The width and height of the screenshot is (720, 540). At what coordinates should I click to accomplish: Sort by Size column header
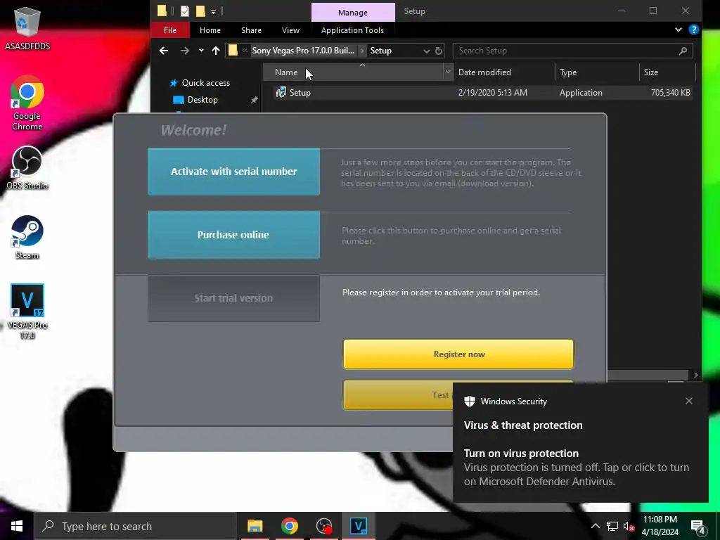pyautogui.click(x=667, y=72)
